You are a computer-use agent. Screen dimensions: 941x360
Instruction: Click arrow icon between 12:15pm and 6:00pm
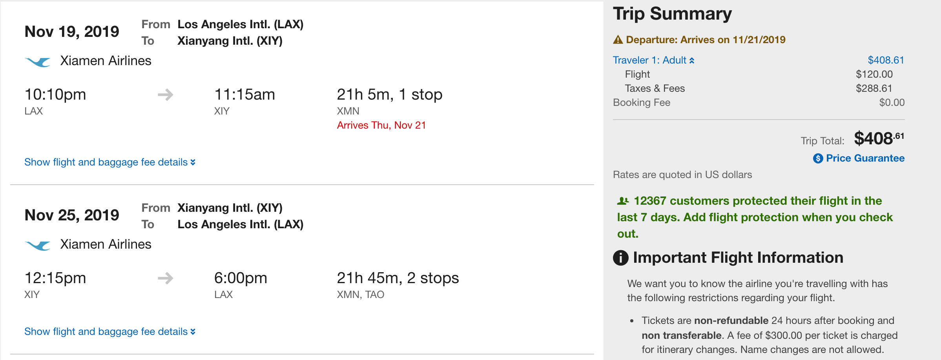point(165,278)
